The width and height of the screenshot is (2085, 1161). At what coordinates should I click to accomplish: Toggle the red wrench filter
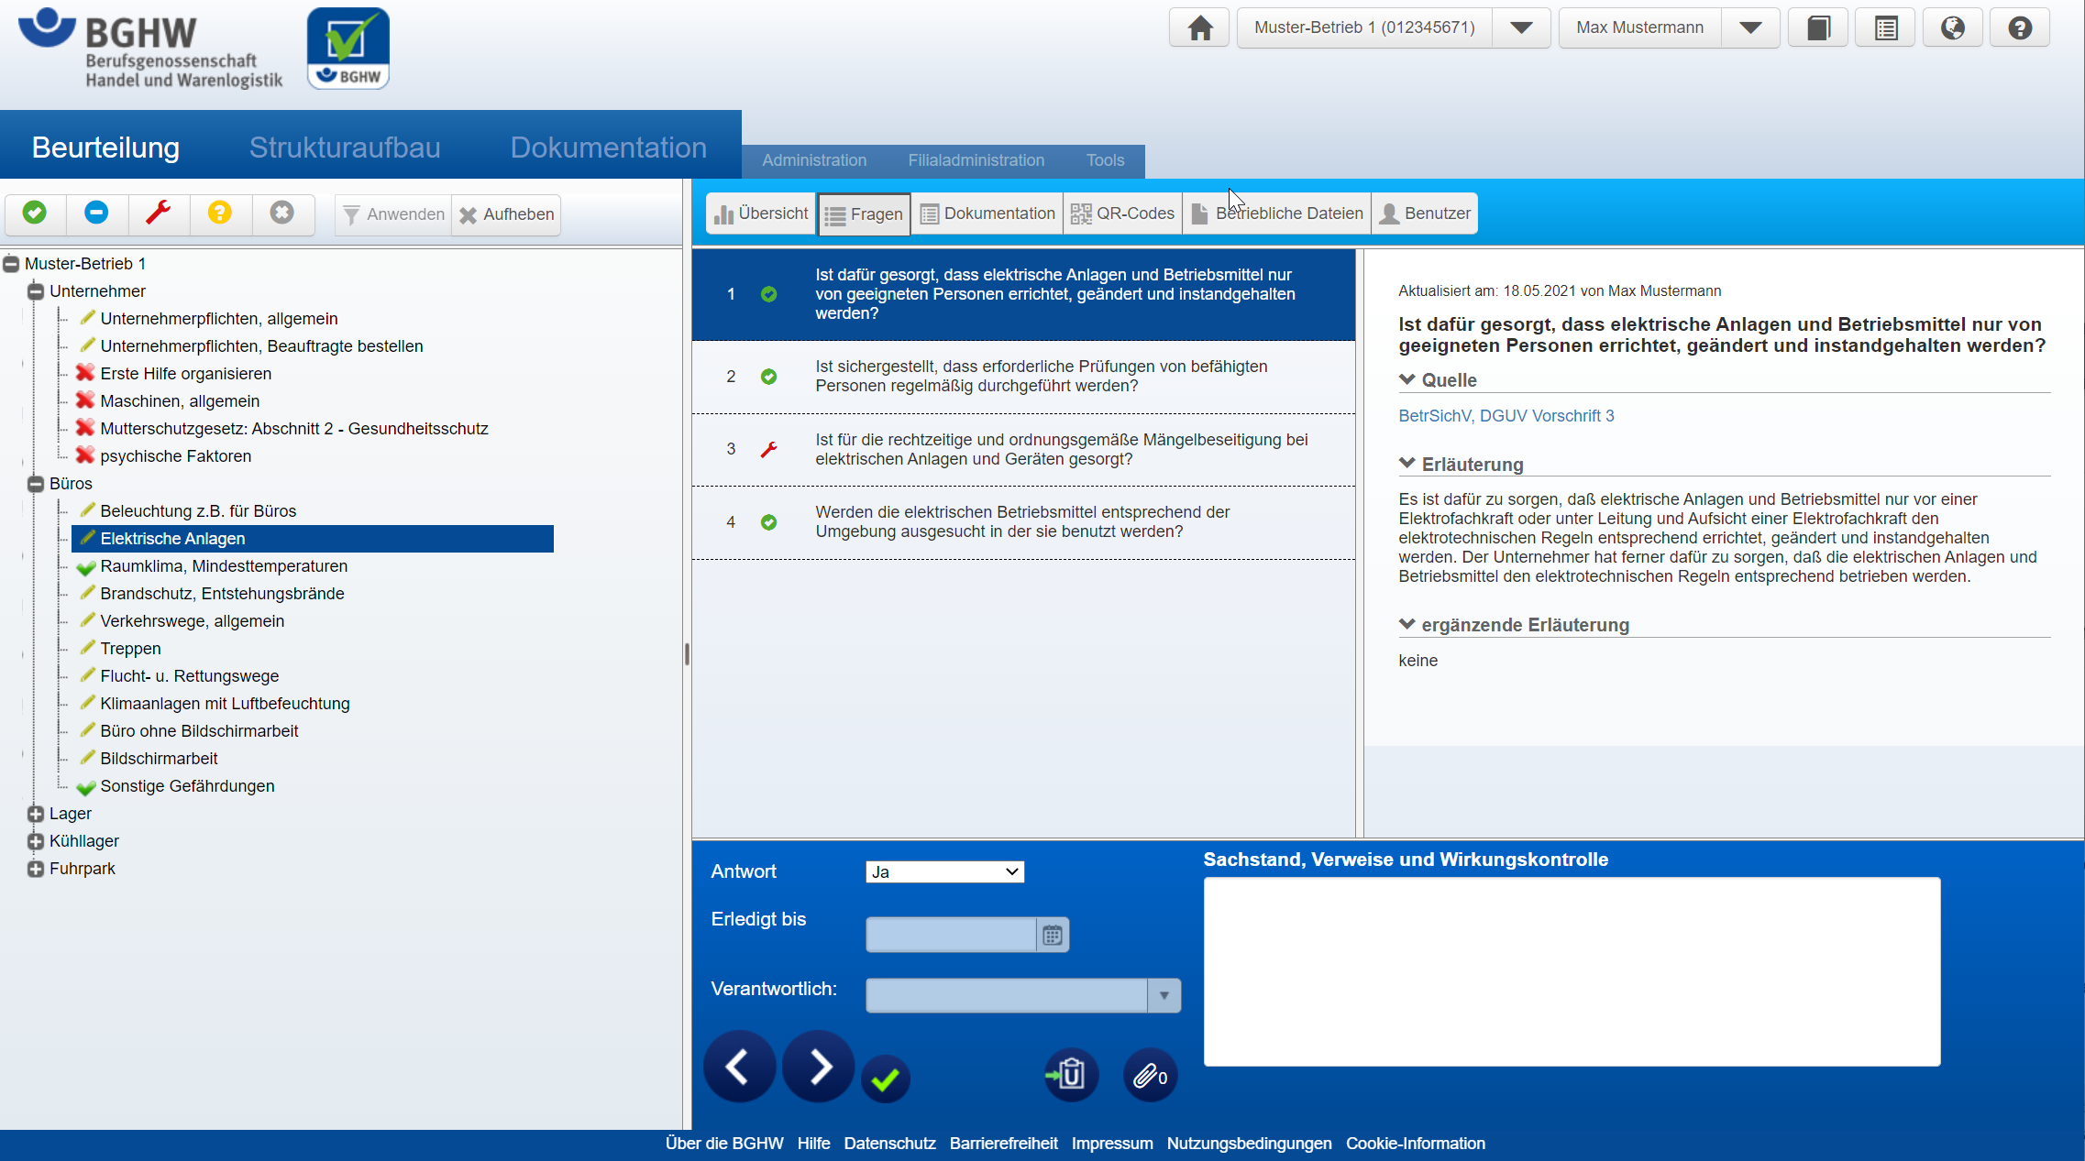(159, 214)
